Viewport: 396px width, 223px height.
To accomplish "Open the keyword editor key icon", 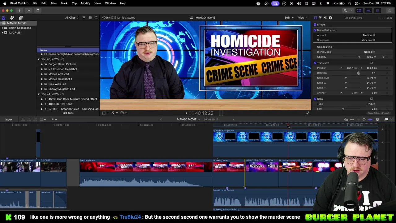I will coord(28,11).
